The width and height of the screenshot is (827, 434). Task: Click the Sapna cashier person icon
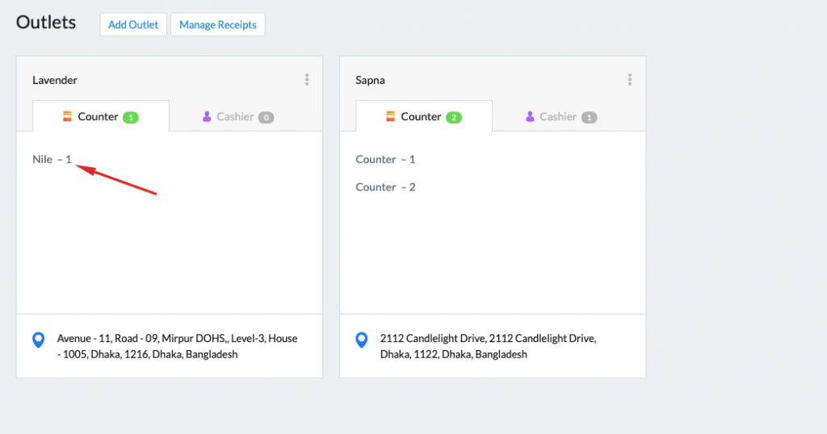pyautogui.click(x=530, y=116)
